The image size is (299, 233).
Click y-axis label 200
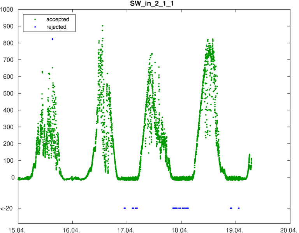(9, 144)
